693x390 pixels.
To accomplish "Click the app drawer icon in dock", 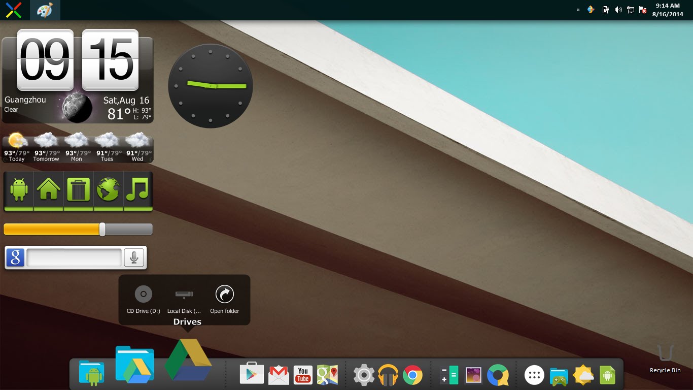I will pyautogui.click(x=534, y=375).
